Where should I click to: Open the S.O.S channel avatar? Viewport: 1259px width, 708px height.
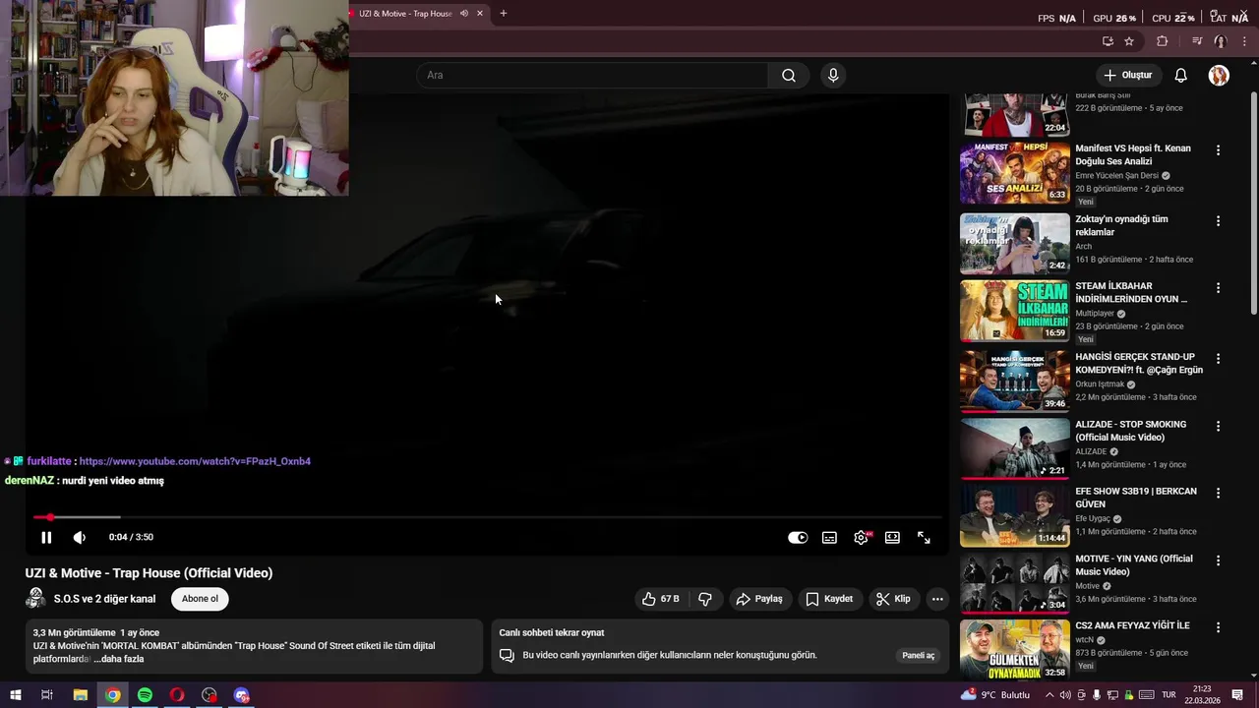[x=35, y=599]
